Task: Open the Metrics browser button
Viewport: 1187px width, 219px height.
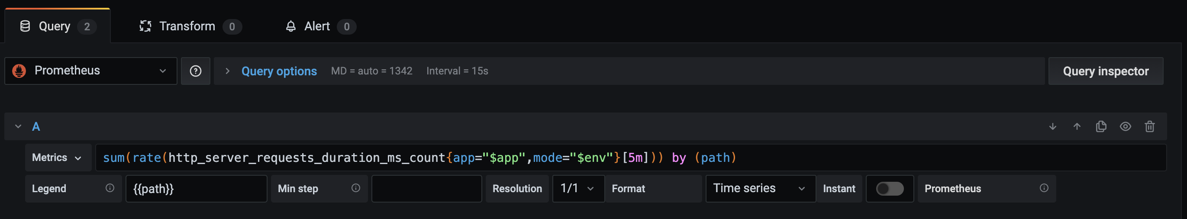Action: [57, 158]
